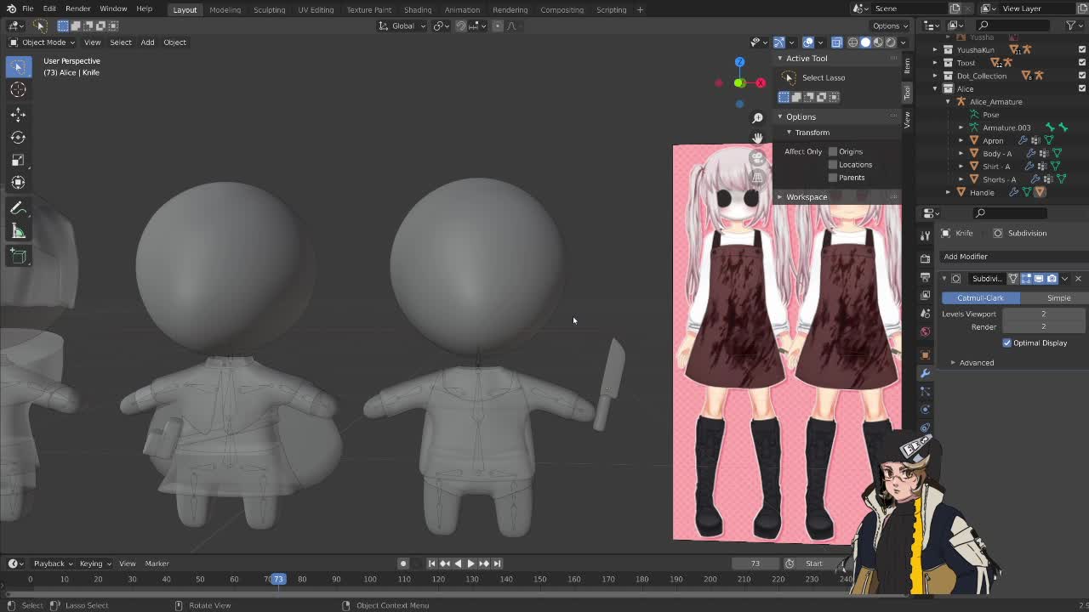
Task: Open the Particles properties tab icon
Action: (x=926, y=391)
